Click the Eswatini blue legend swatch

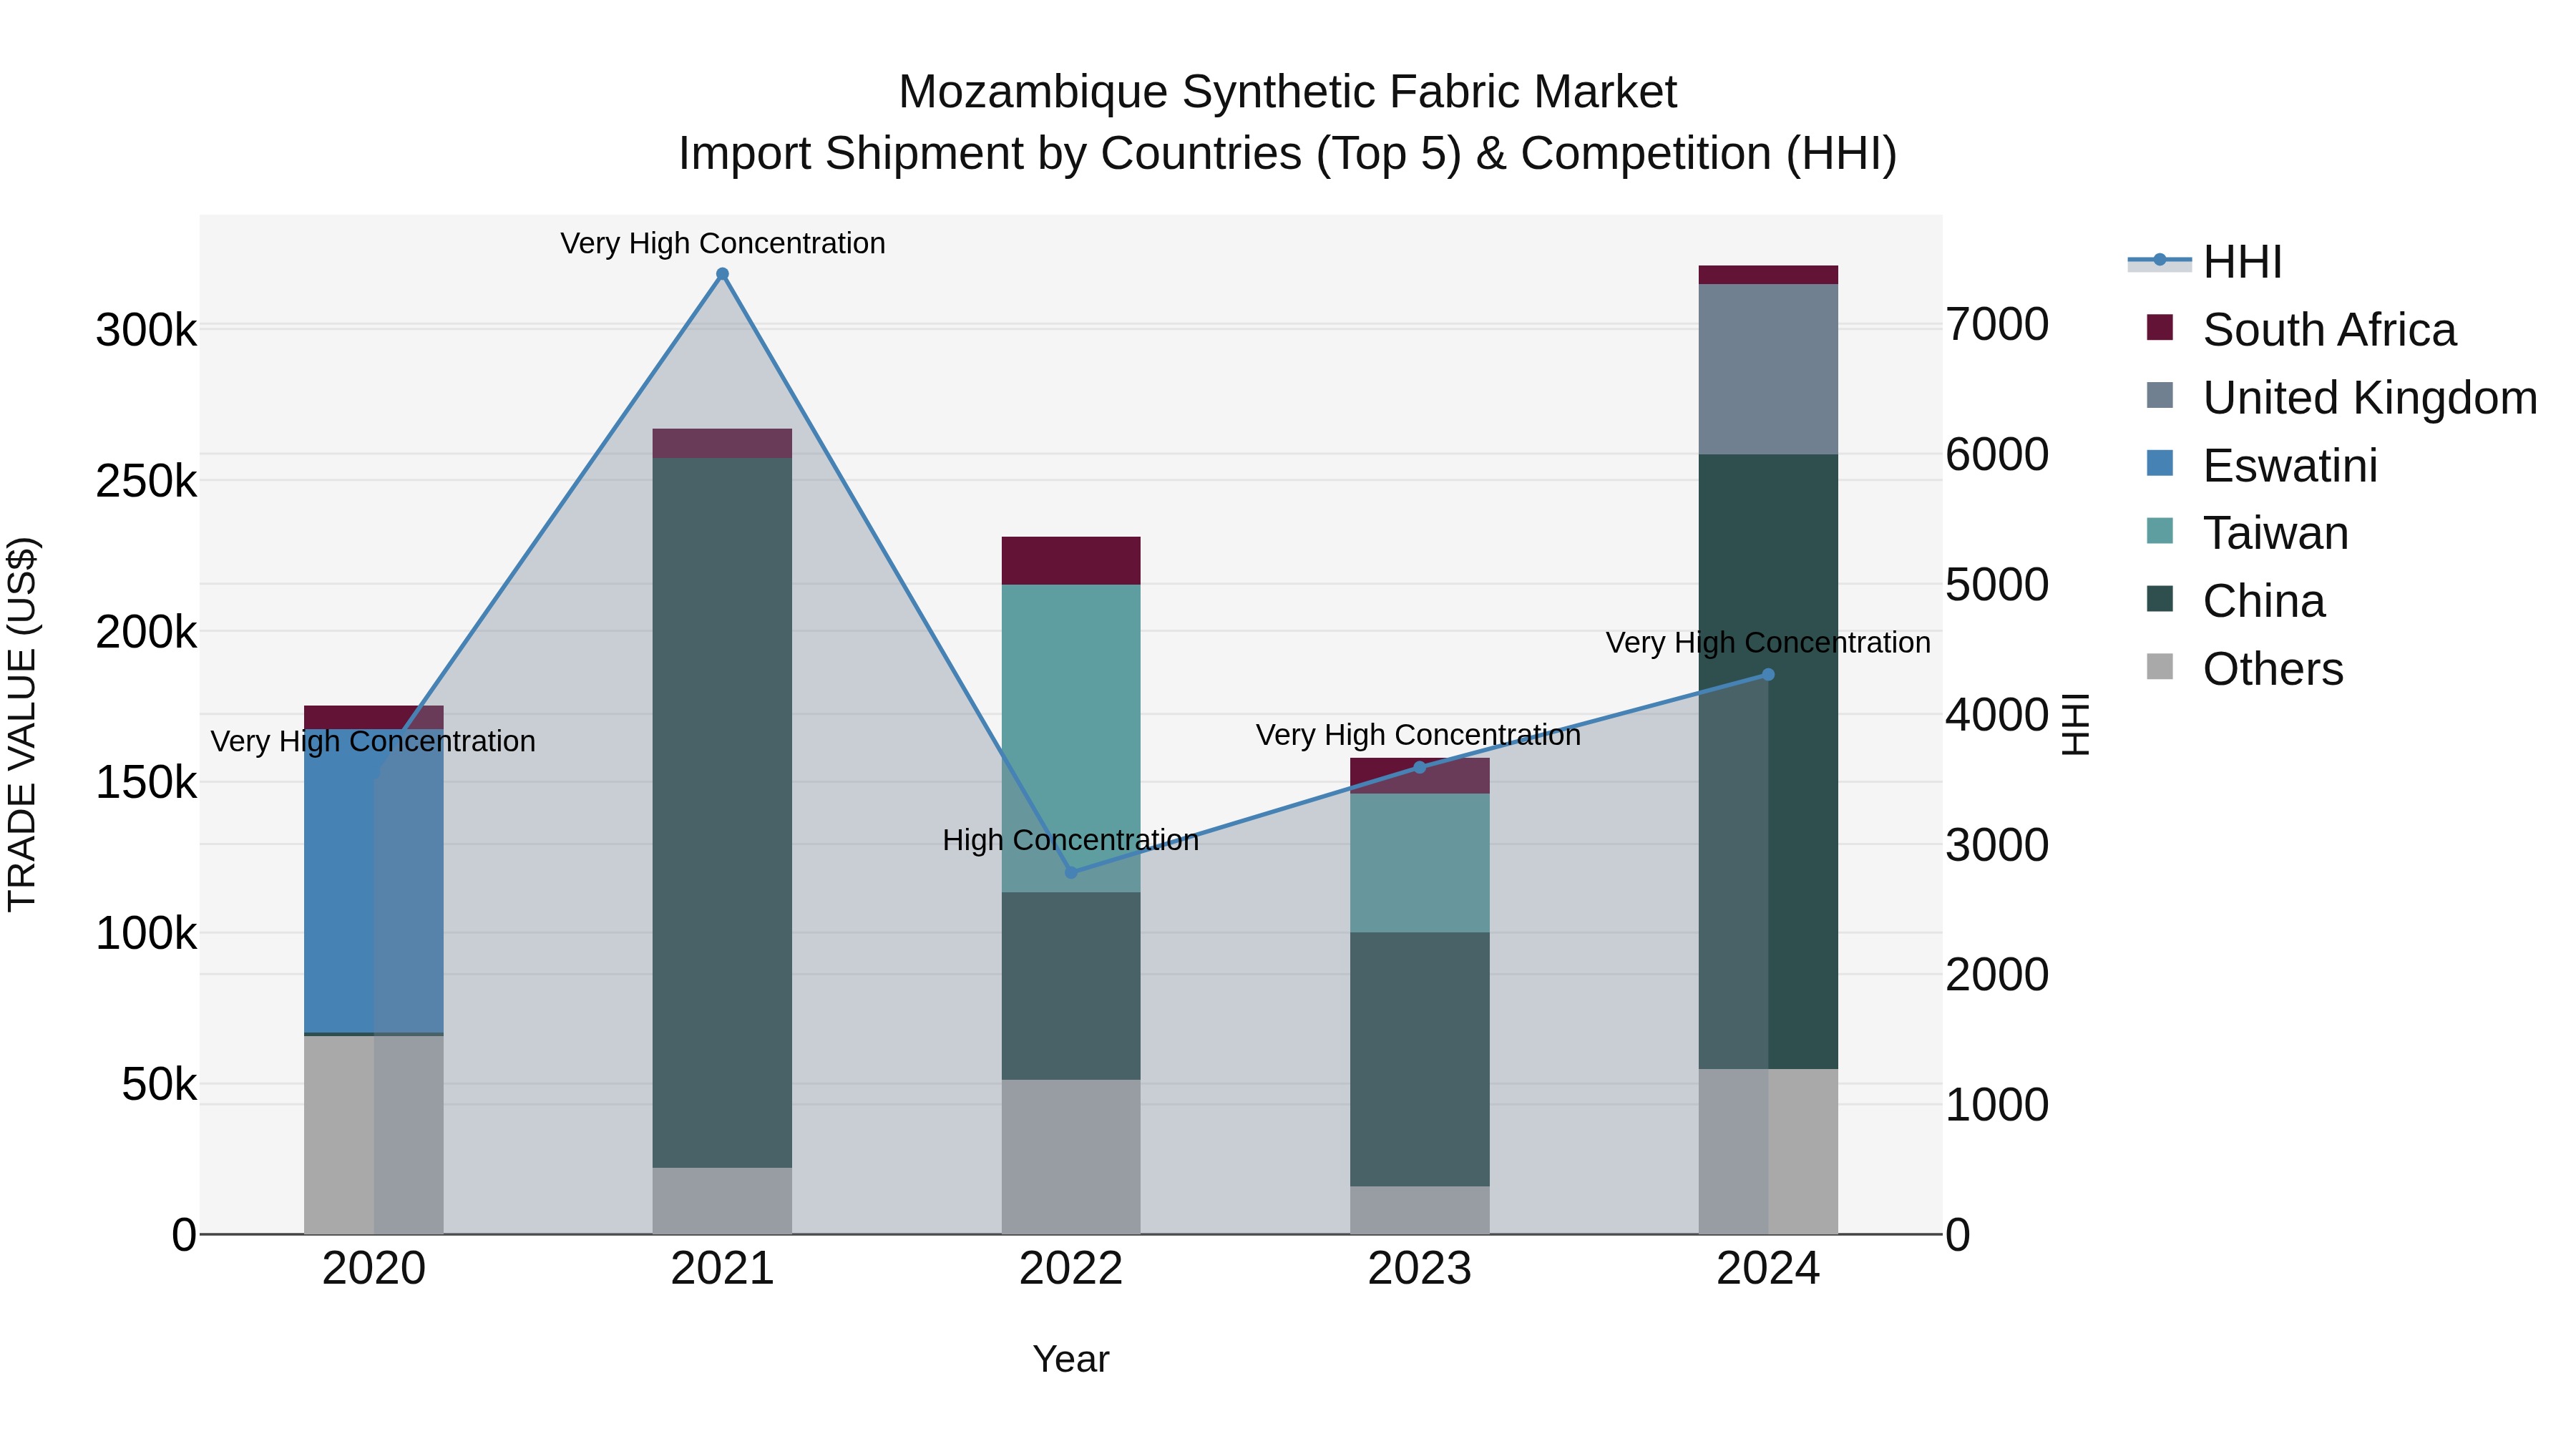point(2160,463)
